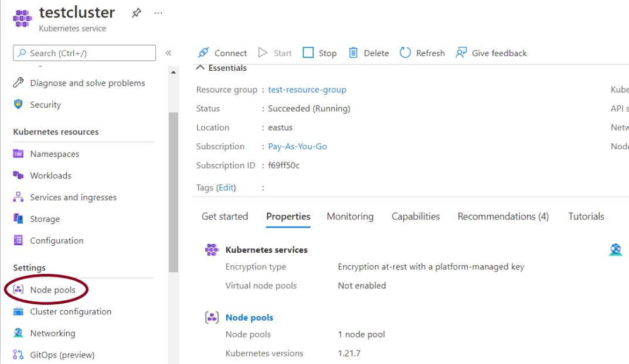Image resolution: width=629 pixels, height=364 pixels.
Task: Open the more options ellipsis menu
Action: (x=158, y=13)
